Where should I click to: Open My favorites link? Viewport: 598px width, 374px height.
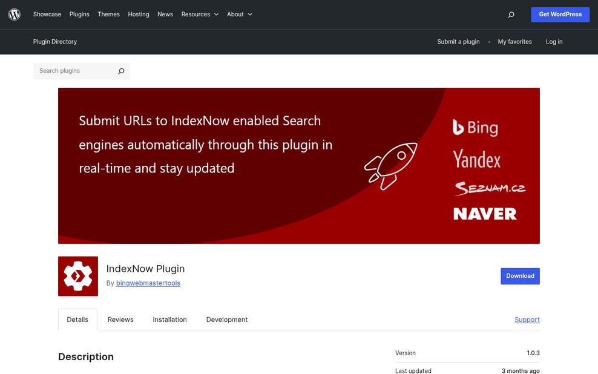(x=514, y=42)
